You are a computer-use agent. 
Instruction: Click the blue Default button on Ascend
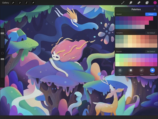pyautogui.click(x=151, y=14)
